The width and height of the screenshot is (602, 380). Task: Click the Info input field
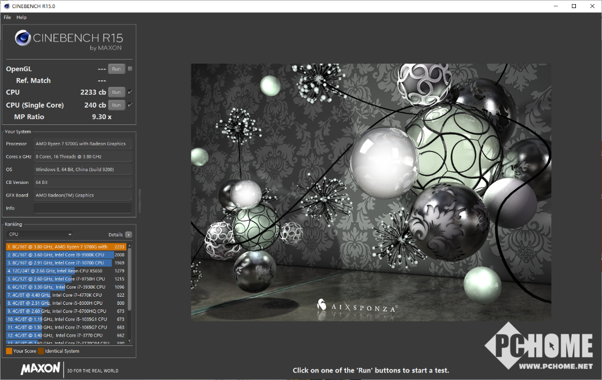point(83,208)
